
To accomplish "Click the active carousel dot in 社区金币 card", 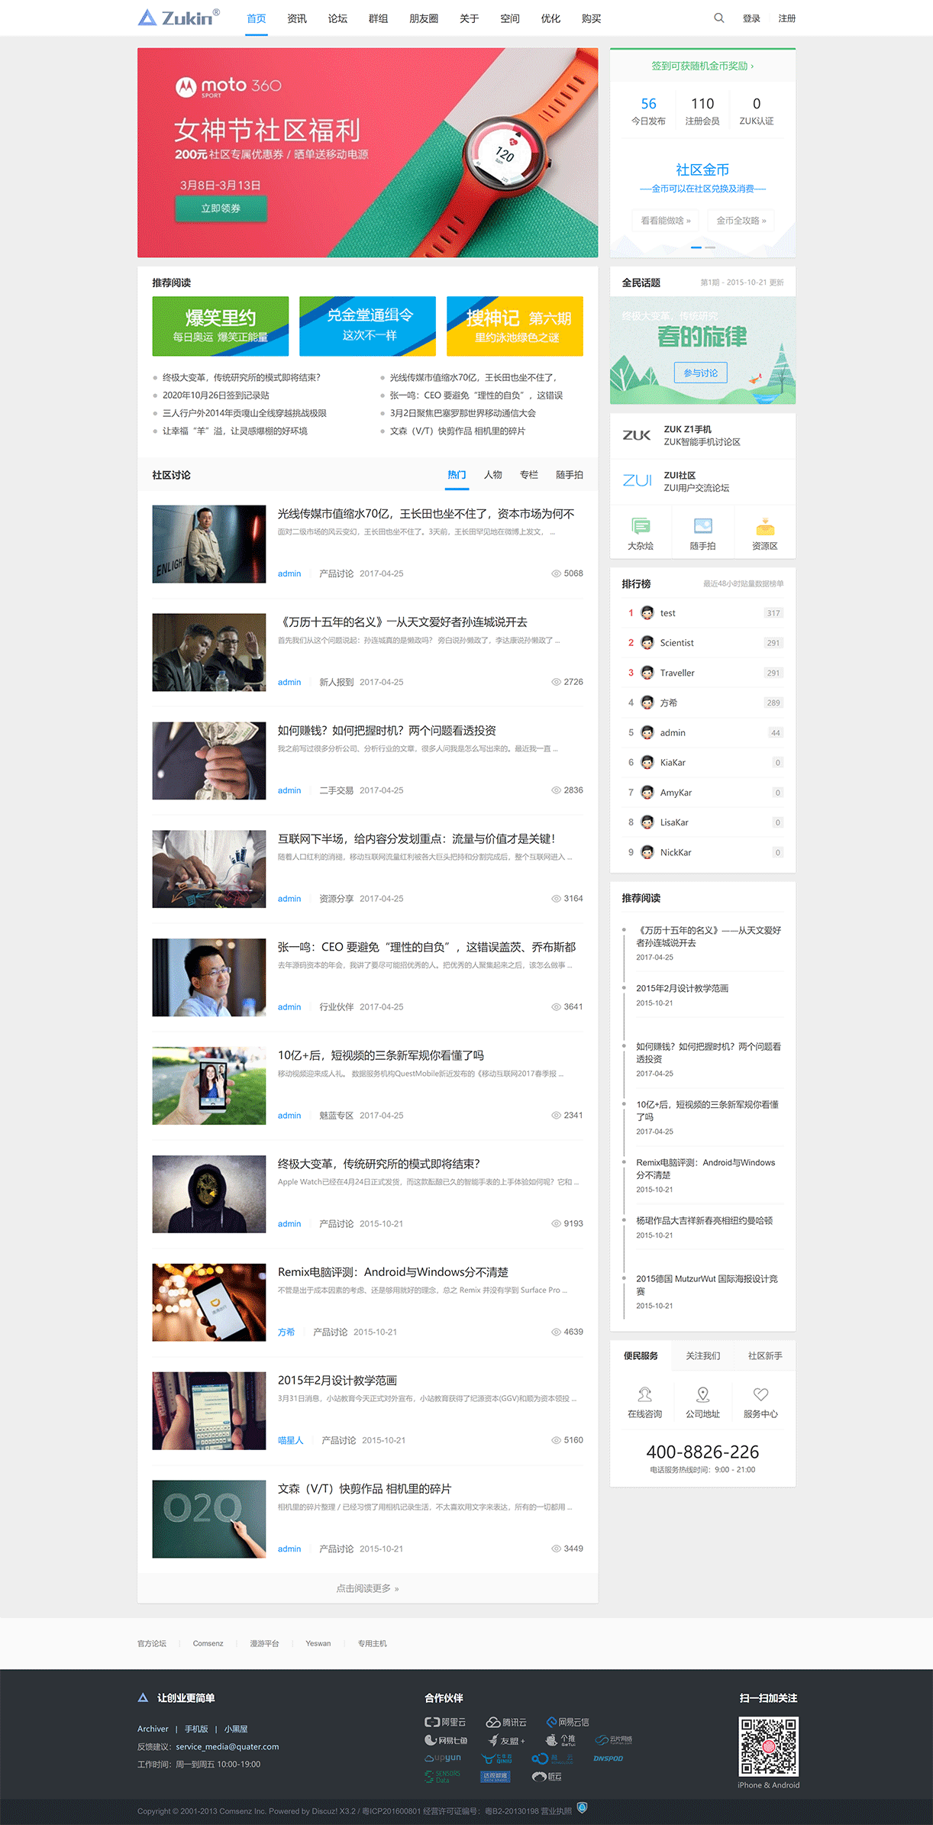I will (696, 247).
